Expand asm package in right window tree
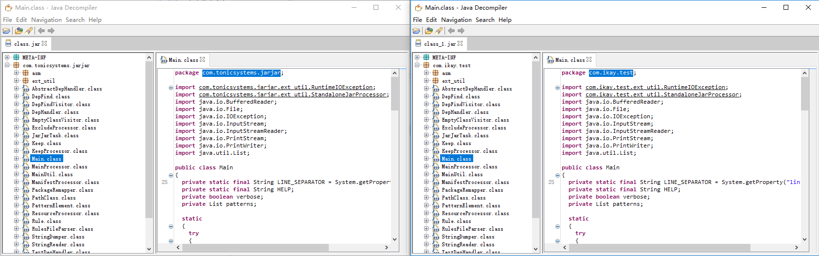 427,73
